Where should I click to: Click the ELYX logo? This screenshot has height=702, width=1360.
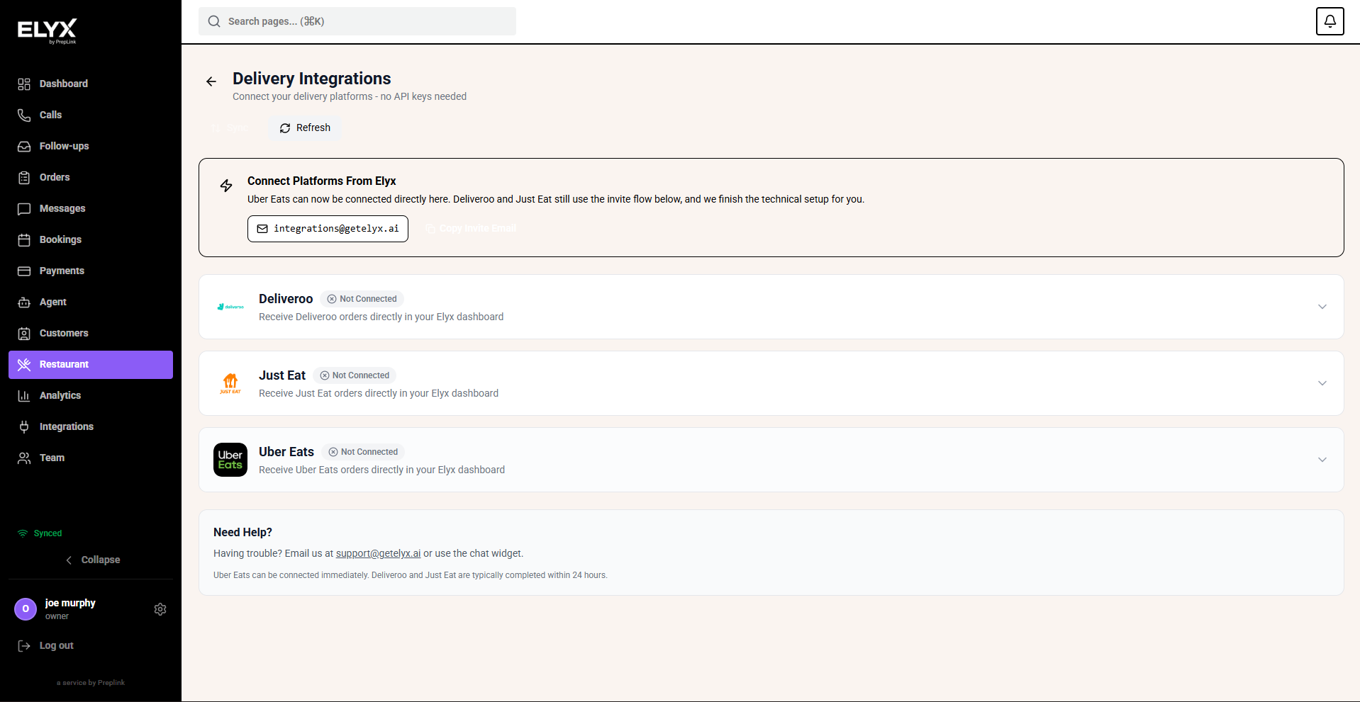coord(47,30)
